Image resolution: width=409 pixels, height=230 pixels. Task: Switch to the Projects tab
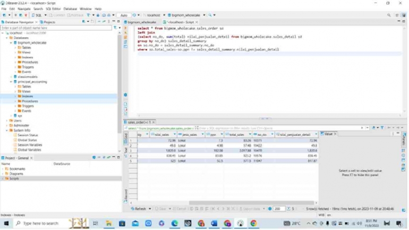(x=48, y=22)
